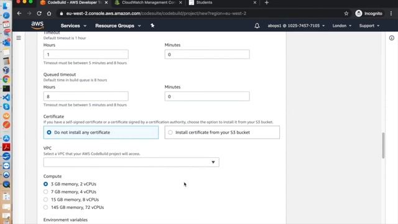Open Adobe Acrobat from the dock

click(x=6, y=147)
